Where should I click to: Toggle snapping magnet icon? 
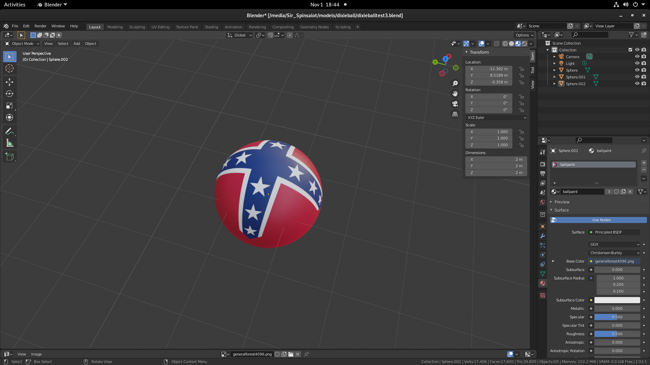pos(270,35)
